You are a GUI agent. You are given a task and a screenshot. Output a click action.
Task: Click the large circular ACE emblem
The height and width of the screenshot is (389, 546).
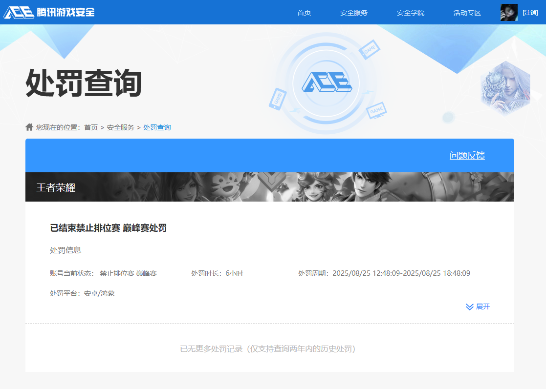(326, 82)
